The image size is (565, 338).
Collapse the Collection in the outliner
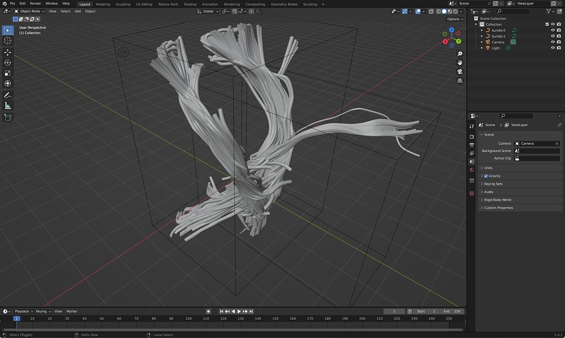476,24
